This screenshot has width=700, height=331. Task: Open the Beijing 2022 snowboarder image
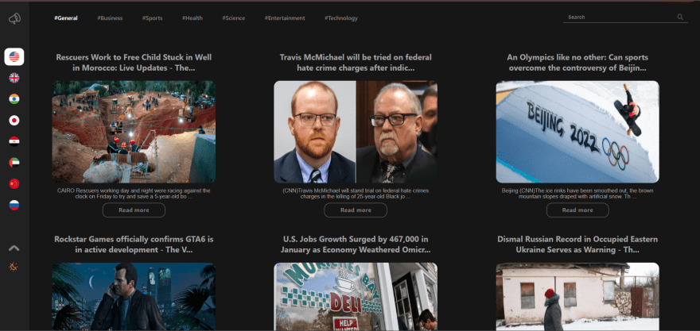[x=577, y=132]
